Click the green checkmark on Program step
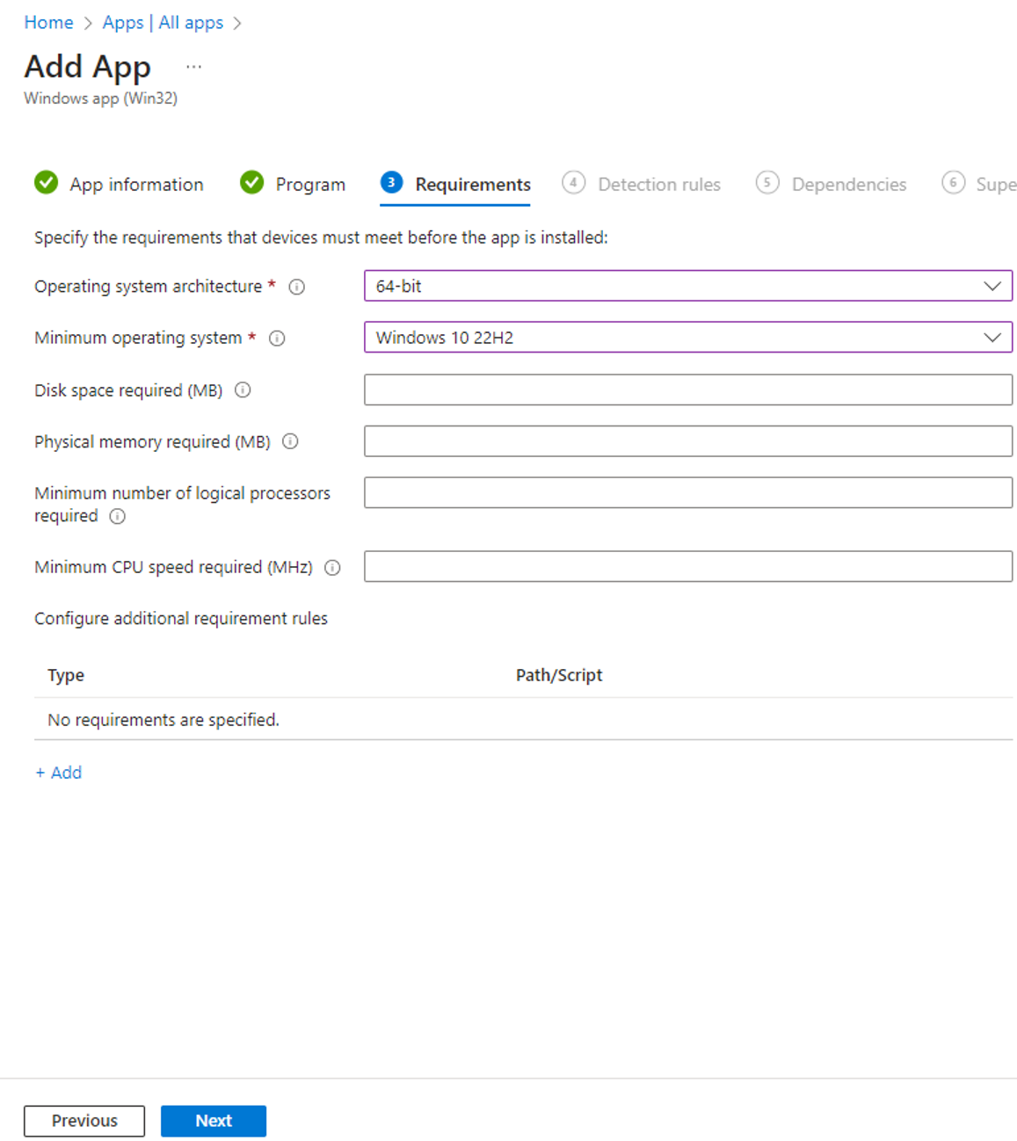This screenshot has height=1141, width=1017. pos(252,183)
